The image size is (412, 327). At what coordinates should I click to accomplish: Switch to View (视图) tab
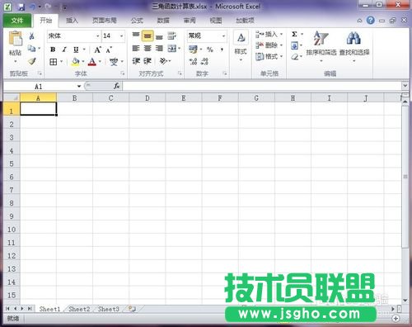(216, 21)
